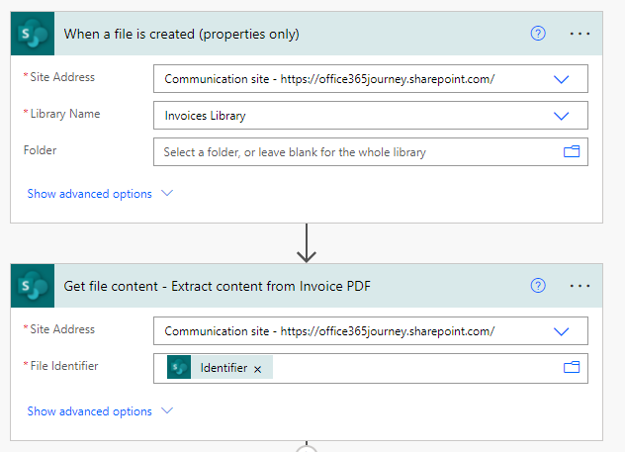
Task: Click the Invoices Library value text
Action: pyautogui.click(x=205, y=116)
